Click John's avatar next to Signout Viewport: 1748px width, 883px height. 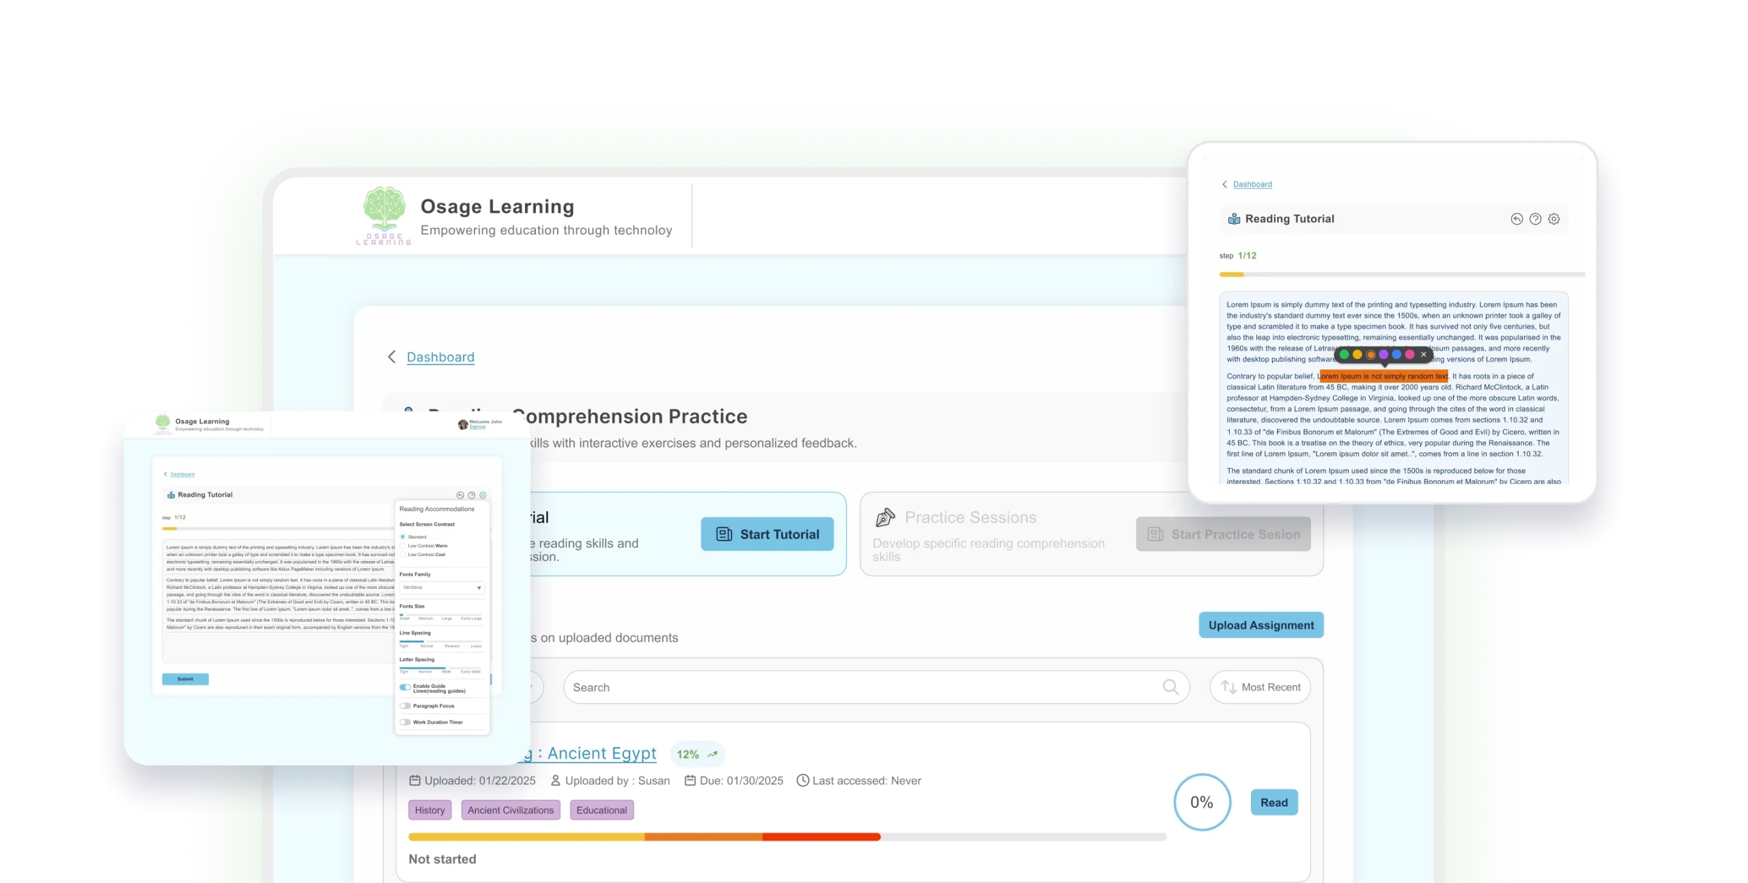point(463,424)
